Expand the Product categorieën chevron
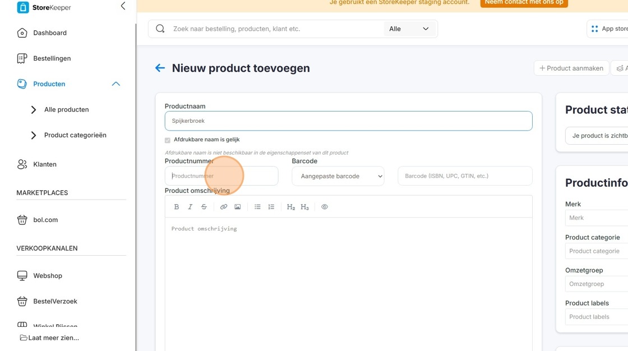Screen dimensions: 628x351 (x=34, y=136)
